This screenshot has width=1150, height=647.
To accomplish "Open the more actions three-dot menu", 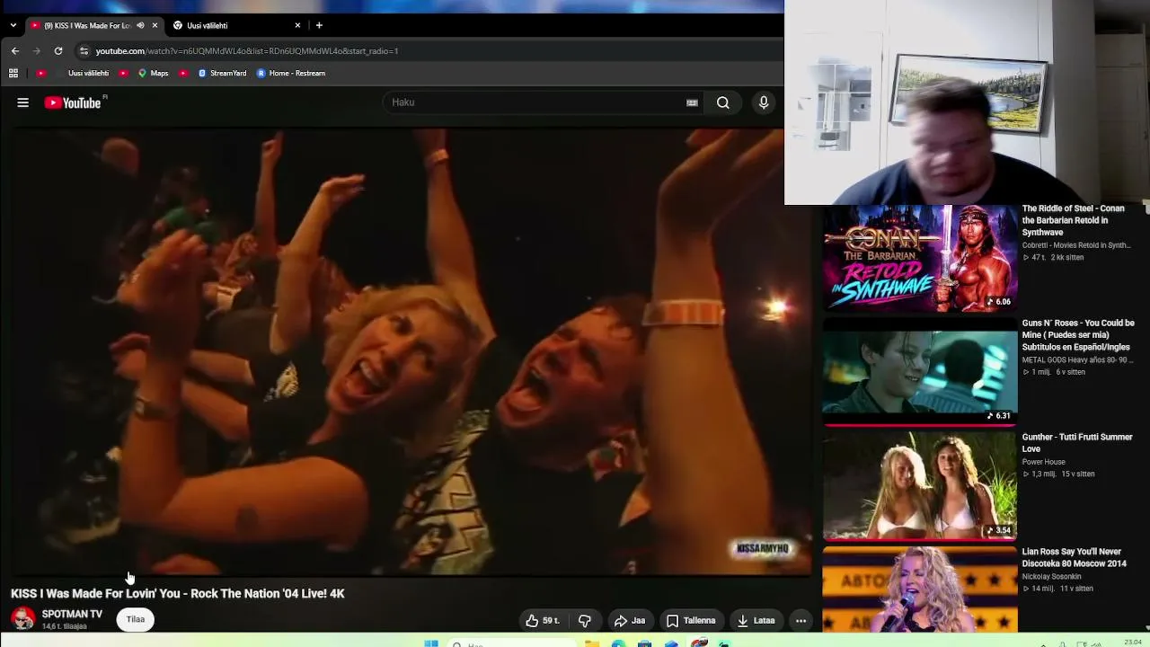I will pos(801,620).
